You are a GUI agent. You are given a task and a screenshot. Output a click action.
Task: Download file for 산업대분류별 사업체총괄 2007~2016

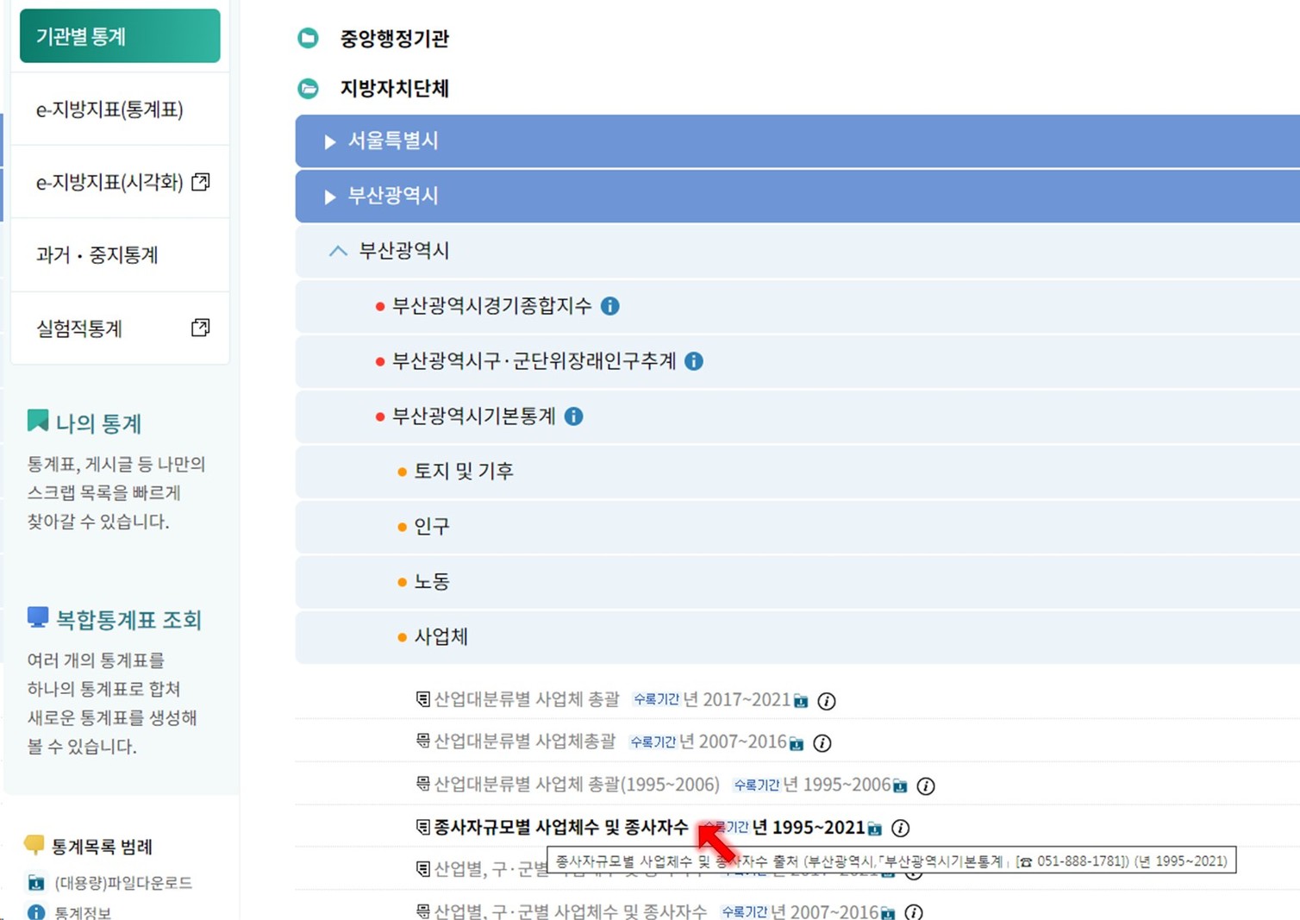[797, 743]
